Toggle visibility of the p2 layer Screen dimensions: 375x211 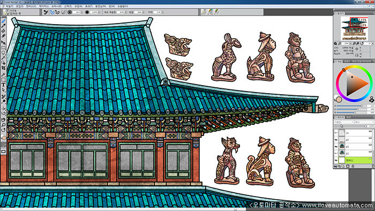(x=336, y=140)
